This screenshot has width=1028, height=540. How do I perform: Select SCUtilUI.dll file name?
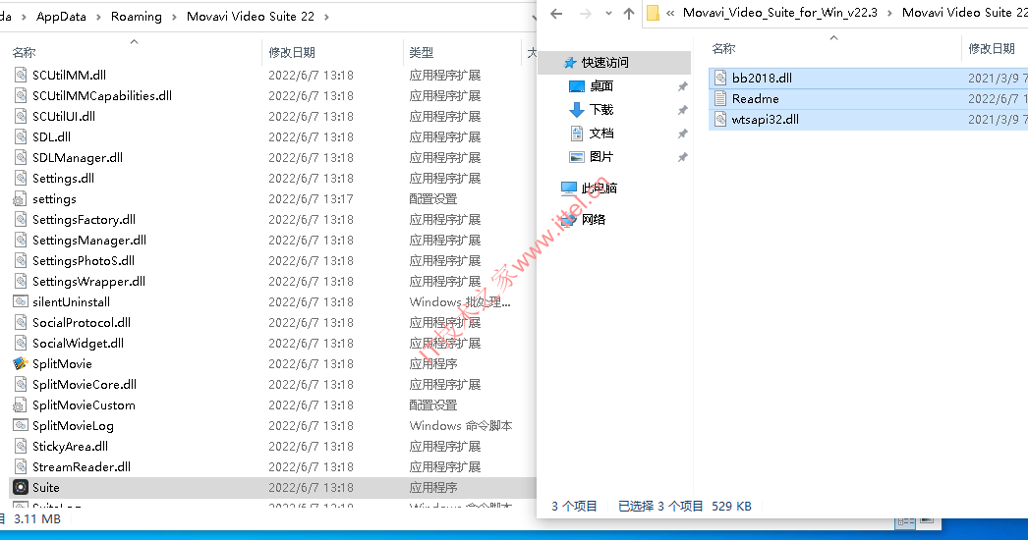[x=64, y=117]
